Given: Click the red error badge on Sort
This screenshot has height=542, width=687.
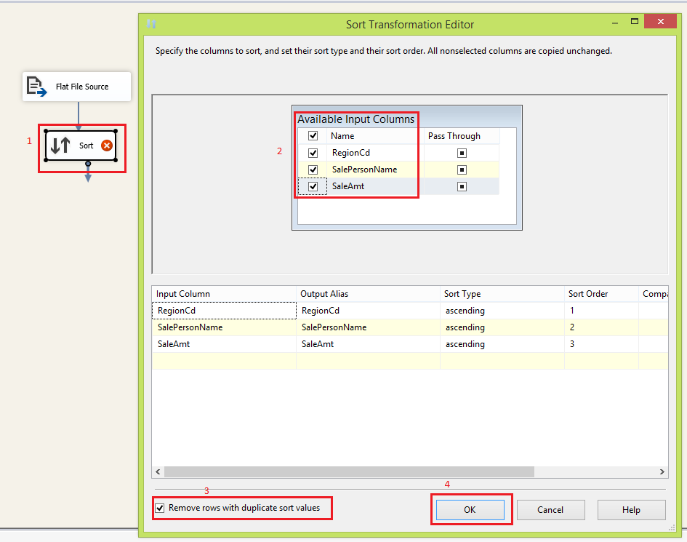Looking at the screenshot, I should [x=107, y=146].
